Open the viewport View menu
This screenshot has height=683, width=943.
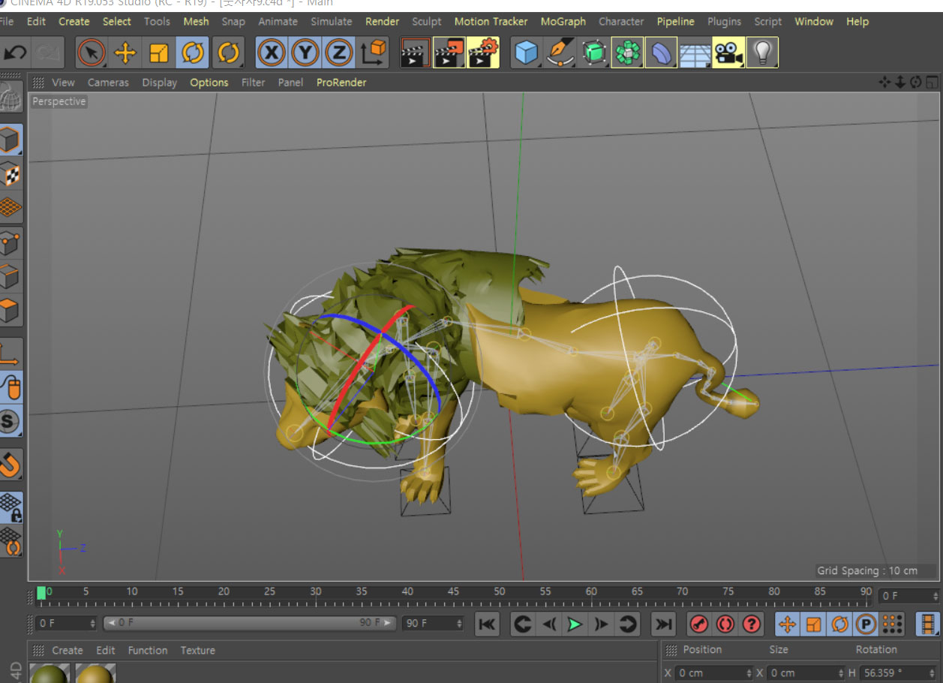(x=63, y=83)
